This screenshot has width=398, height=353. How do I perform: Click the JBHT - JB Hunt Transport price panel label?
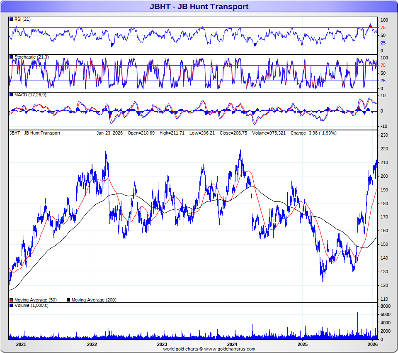click(35, 133)
